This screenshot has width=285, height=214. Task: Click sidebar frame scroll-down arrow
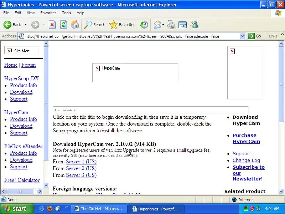point(46,185)
